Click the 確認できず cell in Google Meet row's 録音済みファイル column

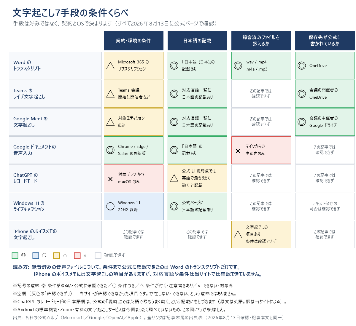click(261, 122)
